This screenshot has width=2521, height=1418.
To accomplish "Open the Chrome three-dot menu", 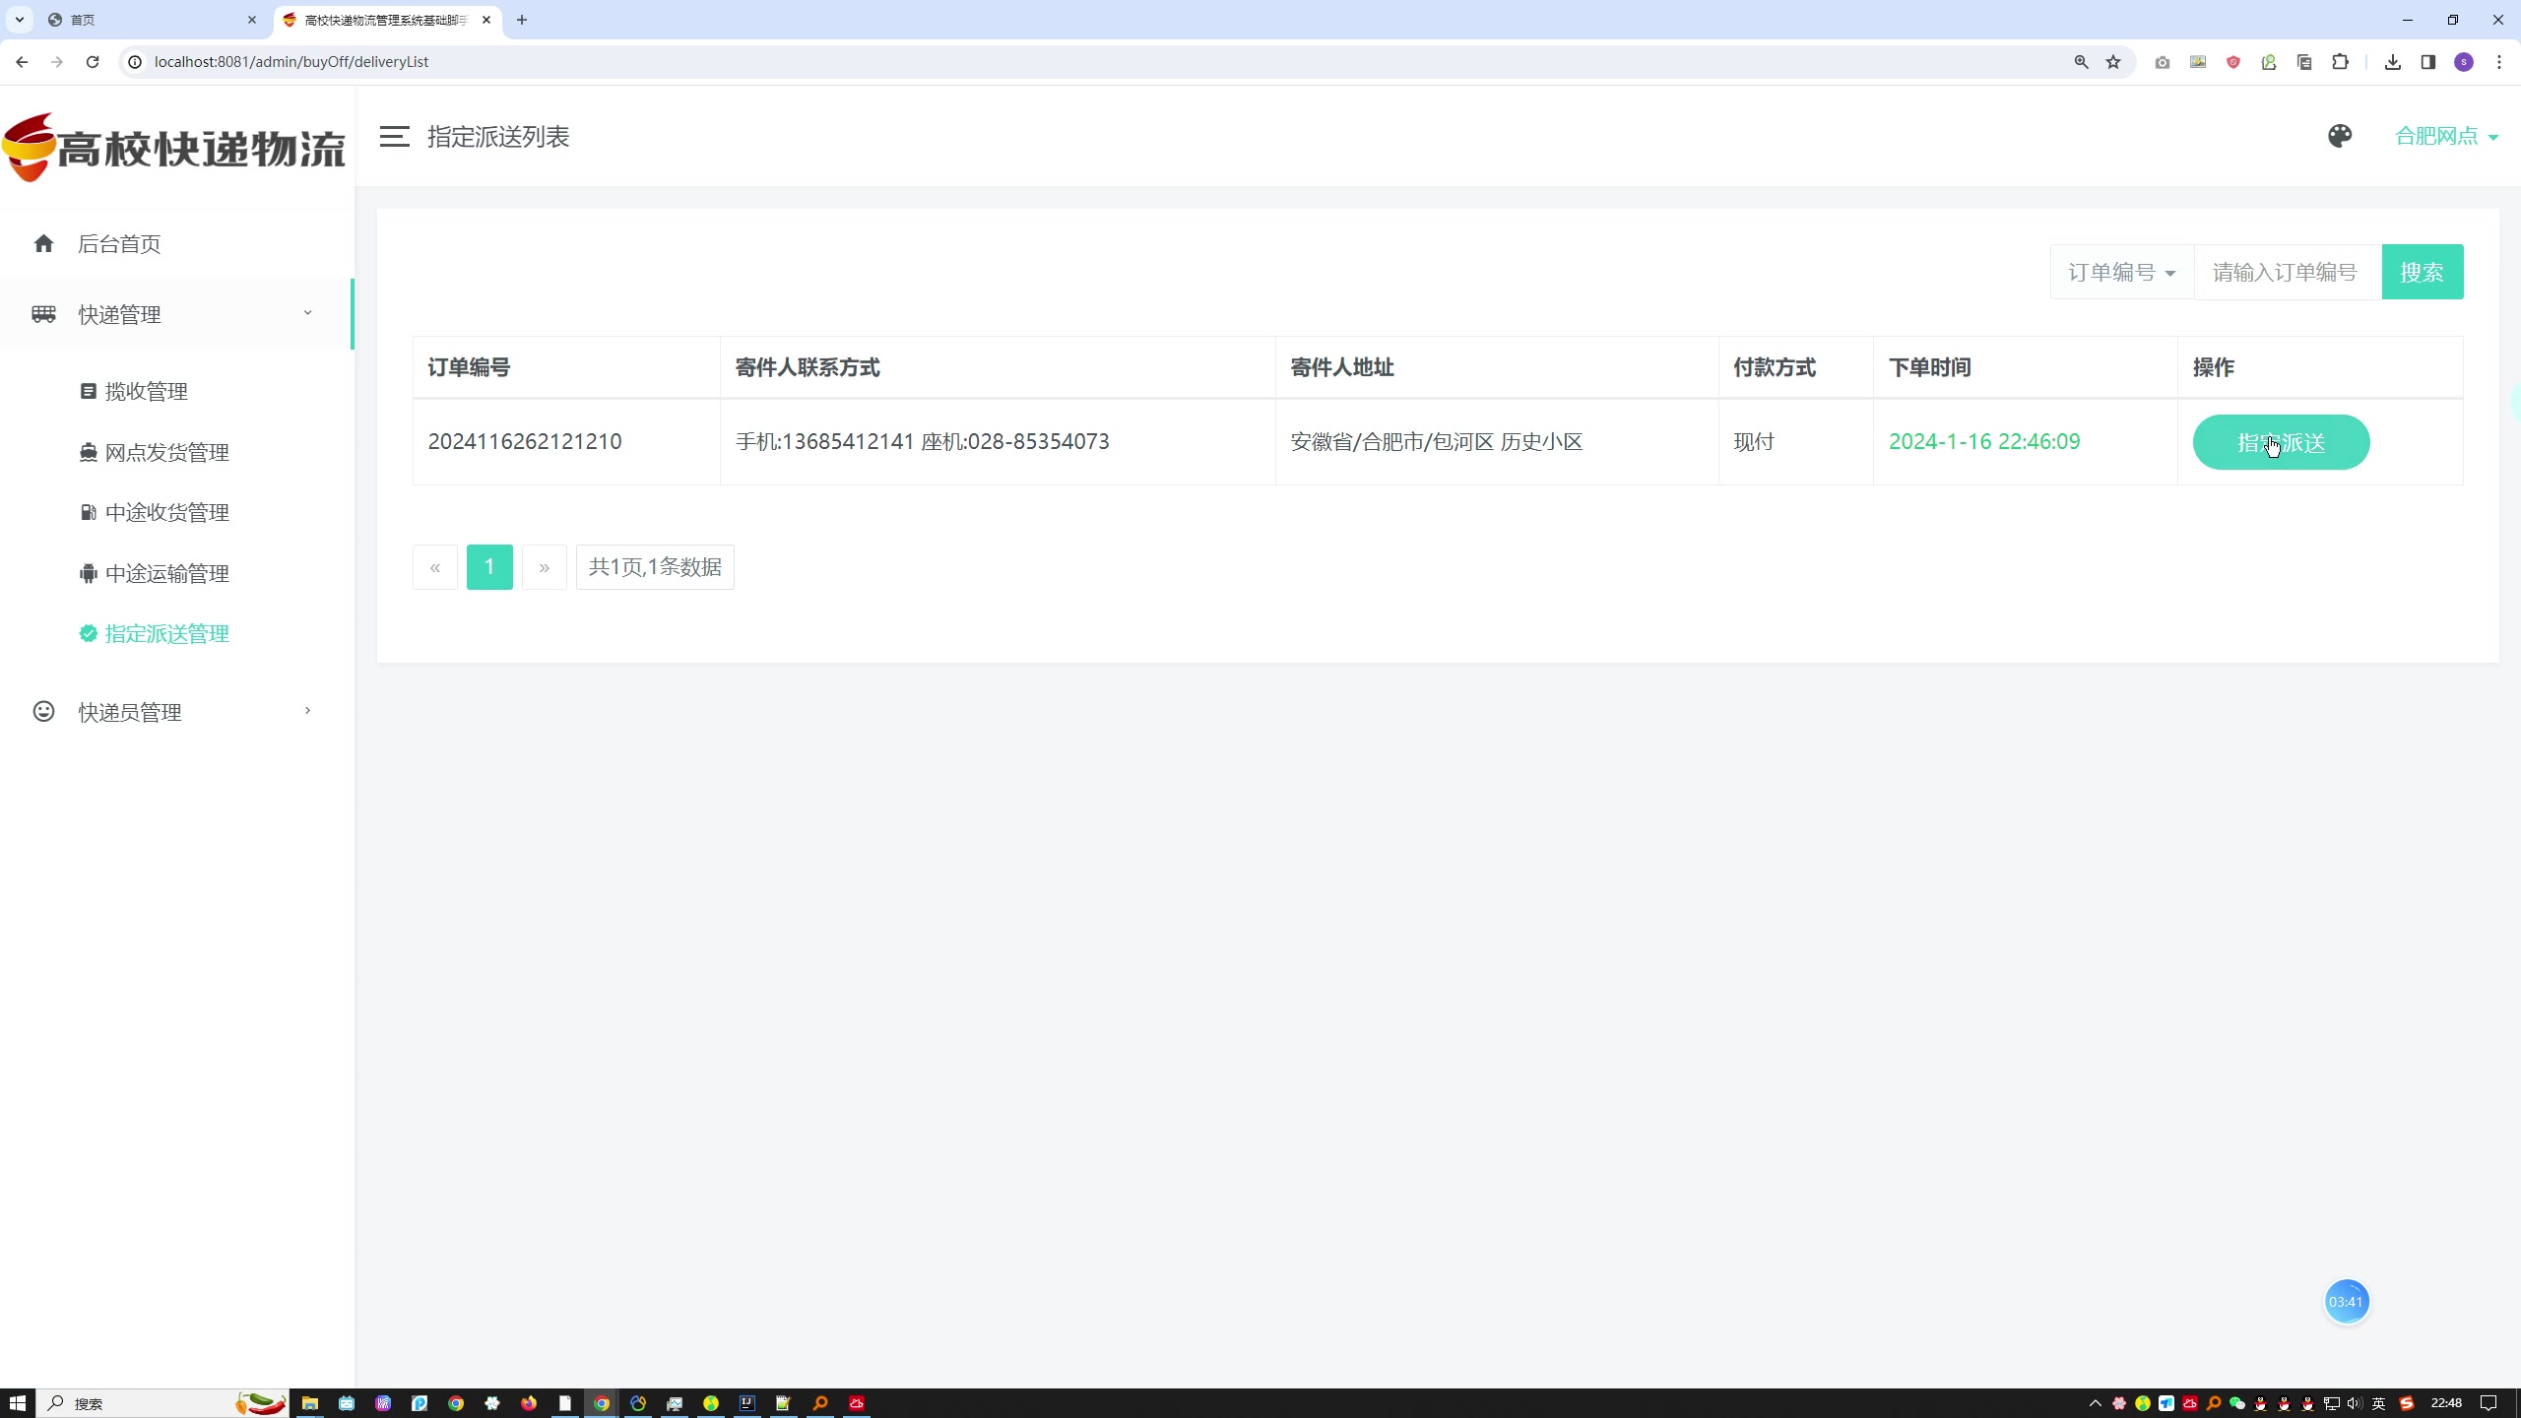I will point(2499,62).
